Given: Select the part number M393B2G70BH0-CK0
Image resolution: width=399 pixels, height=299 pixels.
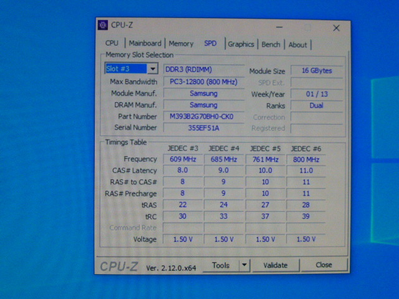Looking at the screenshot, I should pos(204,116).
